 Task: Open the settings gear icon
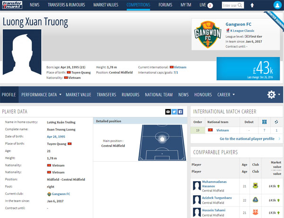[x=271, y=94]
